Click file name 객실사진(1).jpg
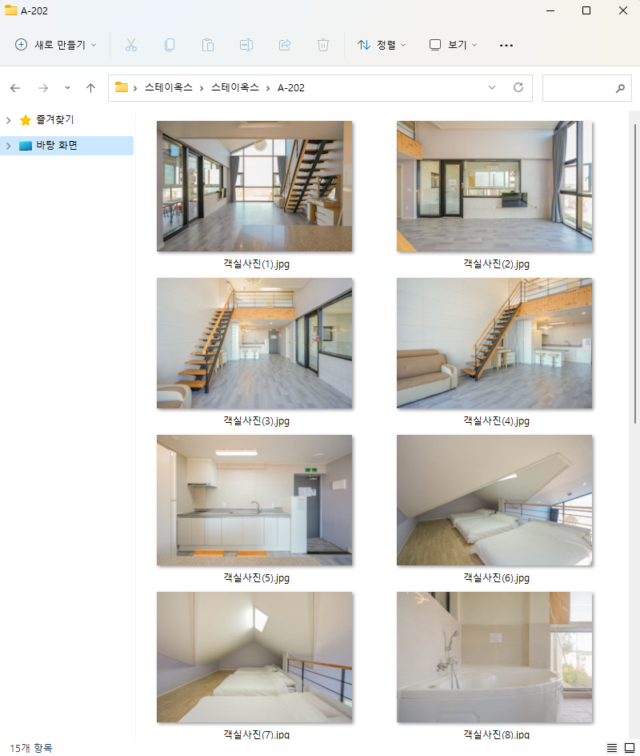 256,264
